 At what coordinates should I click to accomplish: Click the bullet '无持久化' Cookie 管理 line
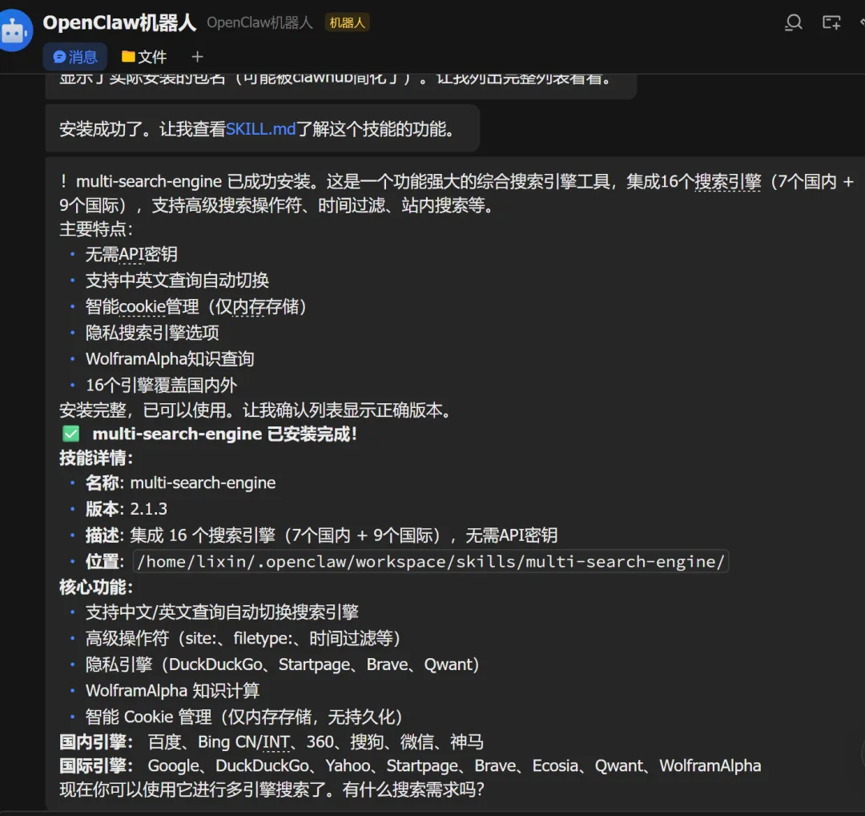point(243,717)
